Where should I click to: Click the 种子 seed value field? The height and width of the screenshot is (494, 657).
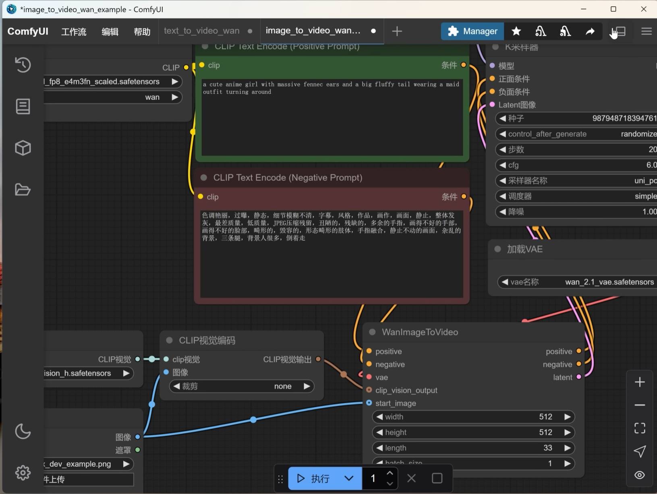click(x=576, y=118)
